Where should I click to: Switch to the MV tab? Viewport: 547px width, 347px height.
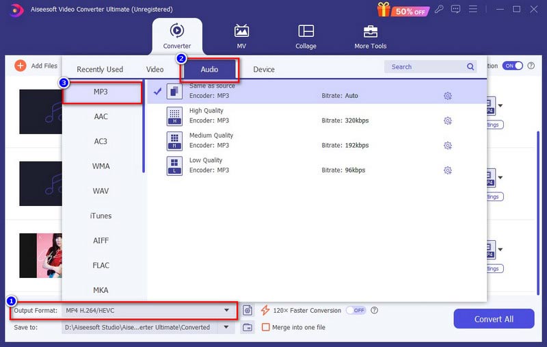pos(241,36)
